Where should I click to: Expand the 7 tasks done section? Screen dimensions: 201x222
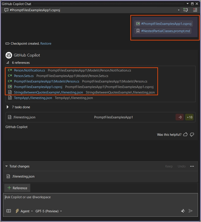coord(8,107)
